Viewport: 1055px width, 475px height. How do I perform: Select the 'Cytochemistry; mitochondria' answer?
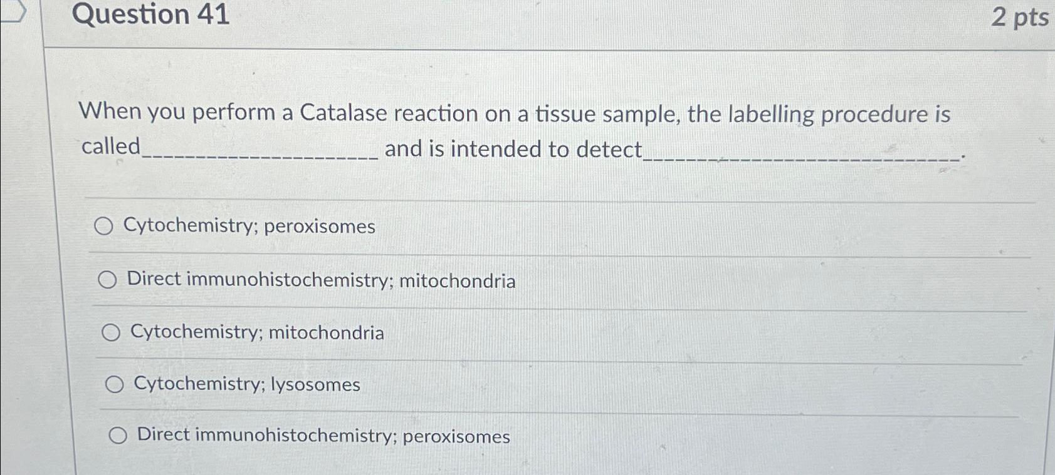pos(111,332)
